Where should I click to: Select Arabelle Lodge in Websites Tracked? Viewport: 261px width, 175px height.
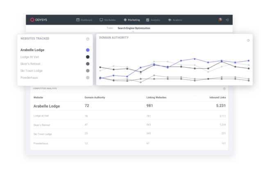[32, 50]
